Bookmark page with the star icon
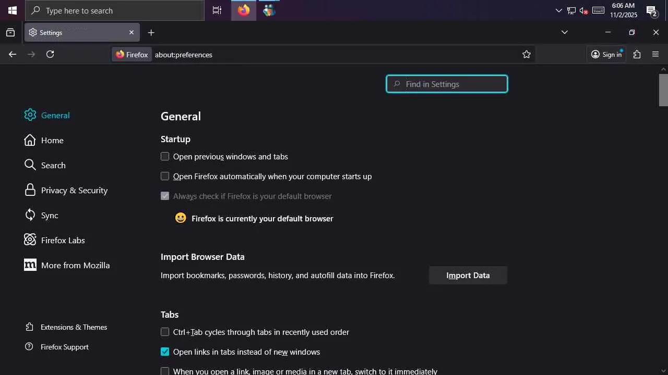This screenshot has height=375, width=668. pyautogui.click(x=527, y=54)
